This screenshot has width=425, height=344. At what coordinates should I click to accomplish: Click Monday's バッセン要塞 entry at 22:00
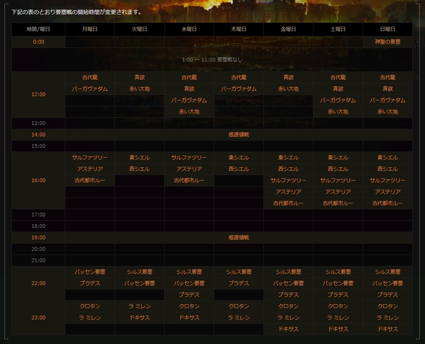[x=89, y=272]
